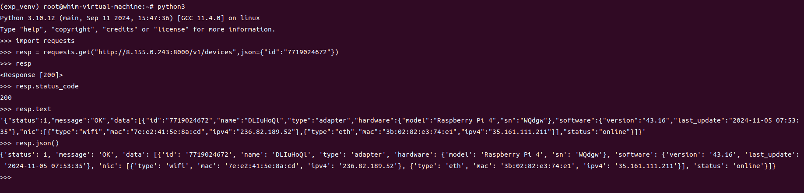The height and width of the screenshot is (193, 804).
Task: Click the 'python3' command on the first line
Action: [171, 7]
